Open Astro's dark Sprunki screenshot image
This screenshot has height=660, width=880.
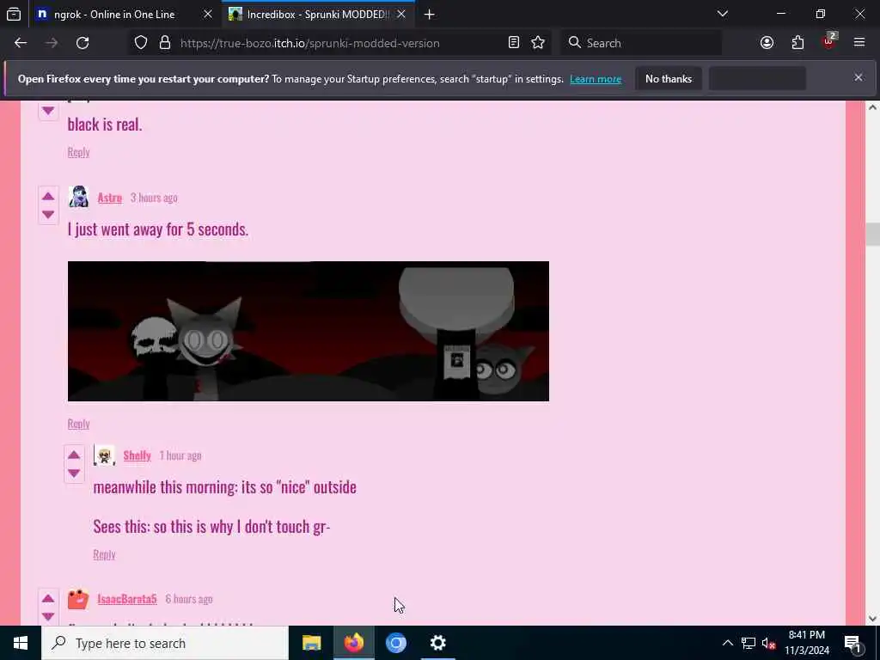309,331
